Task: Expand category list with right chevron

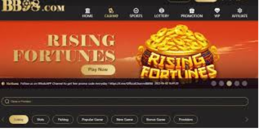Action: point(247,119)
